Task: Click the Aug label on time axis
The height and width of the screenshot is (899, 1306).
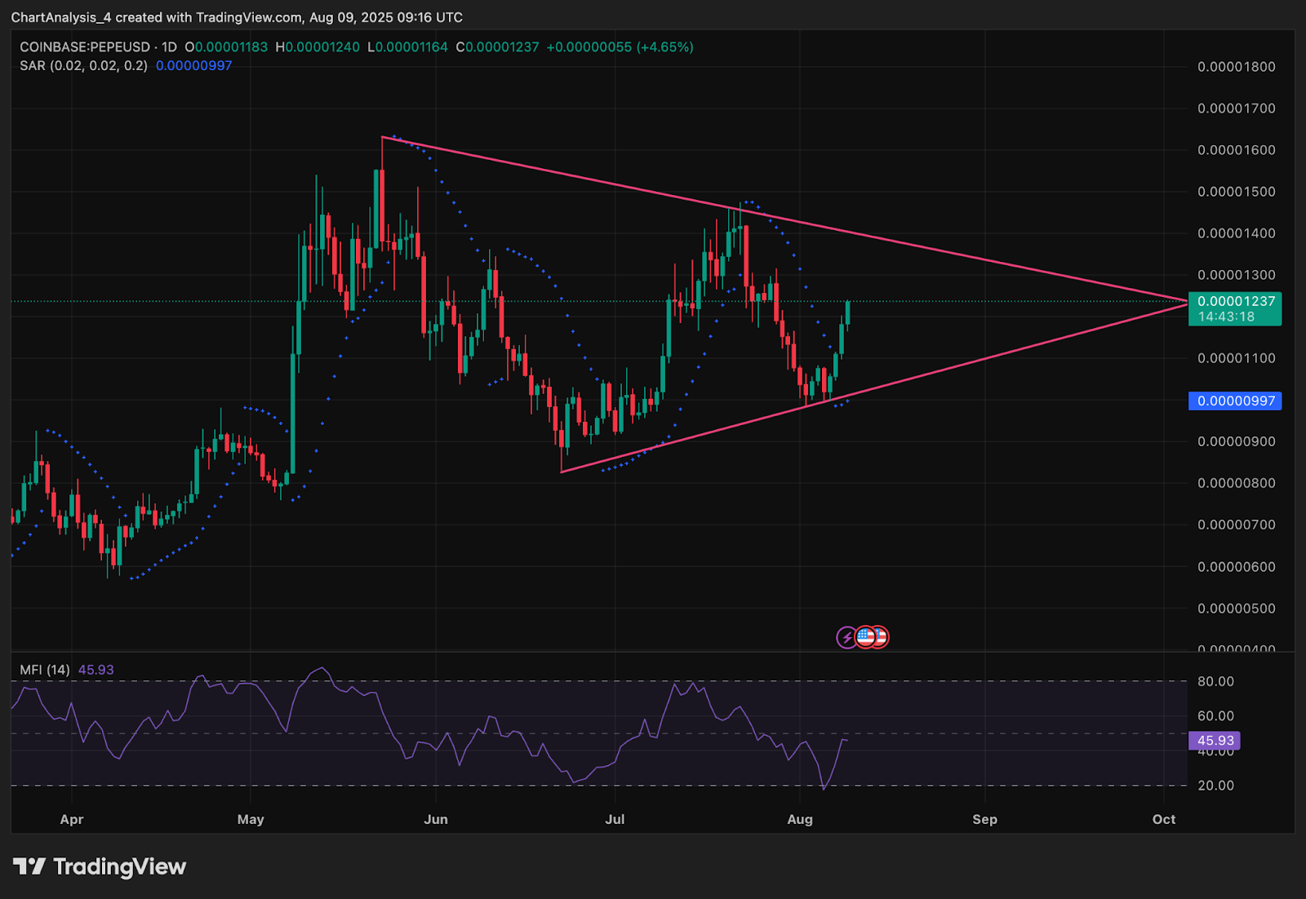Action: pyautogui.click(x=800, y=819)
